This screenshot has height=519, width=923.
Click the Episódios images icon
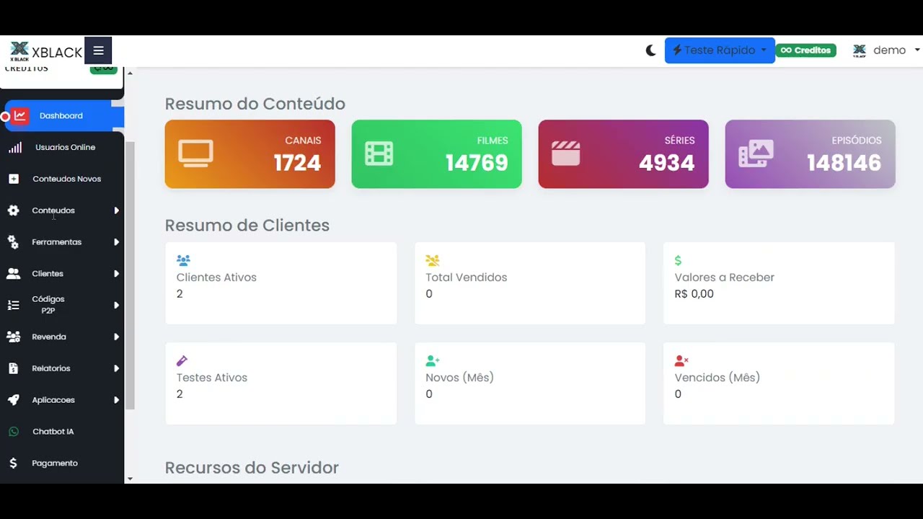[x=756, y=154]
